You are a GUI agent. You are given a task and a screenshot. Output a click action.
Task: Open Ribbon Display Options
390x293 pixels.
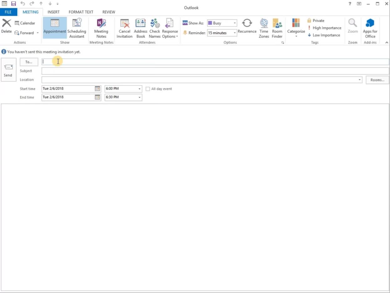coord(359,4)
